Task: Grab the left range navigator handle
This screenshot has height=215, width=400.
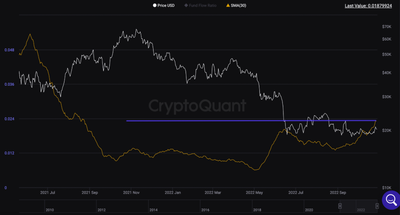Action: click(x=340, y=206)
